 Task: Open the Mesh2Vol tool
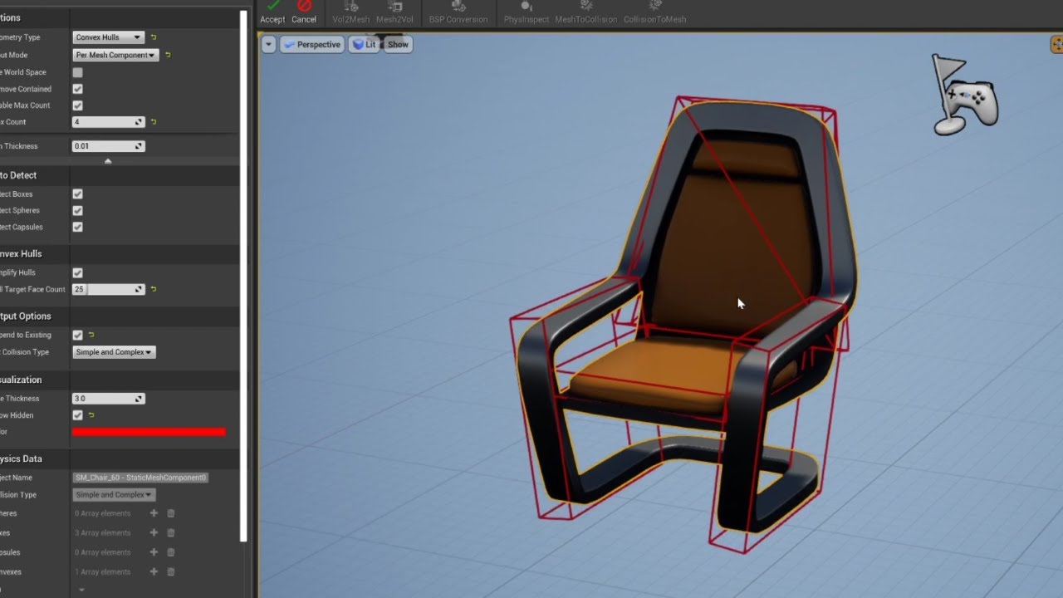[394, 12]
